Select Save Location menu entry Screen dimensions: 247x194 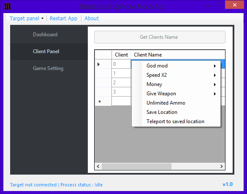point(176,112)
